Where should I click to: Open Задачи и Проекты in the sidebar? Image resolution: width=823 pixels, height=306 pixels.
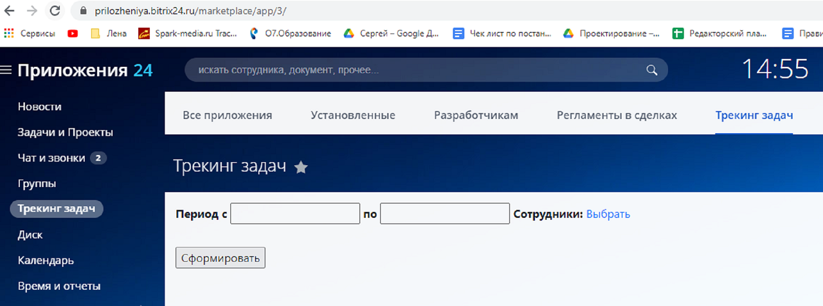click(66, 132)
